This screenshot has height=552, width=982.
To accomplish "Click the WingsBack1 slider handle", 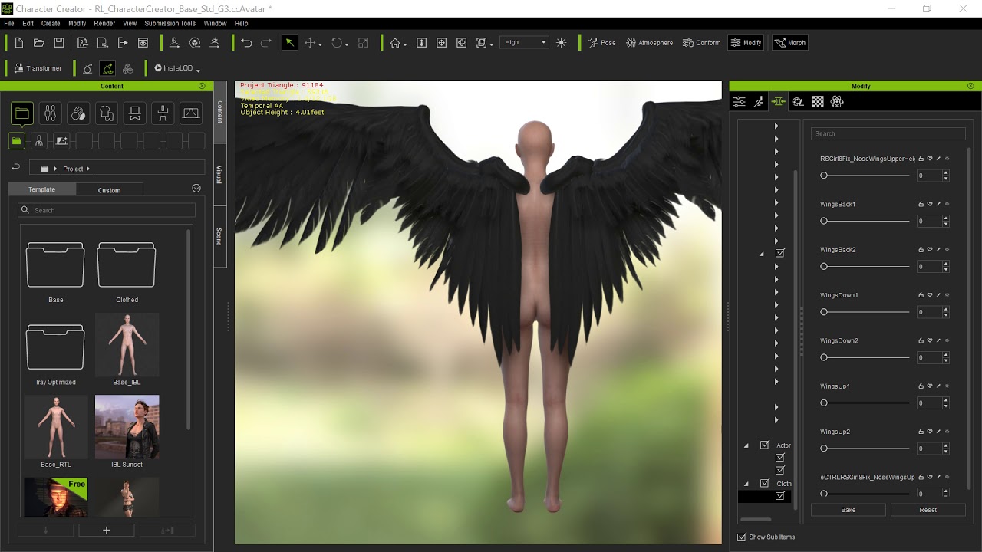I will pos(824,221).
